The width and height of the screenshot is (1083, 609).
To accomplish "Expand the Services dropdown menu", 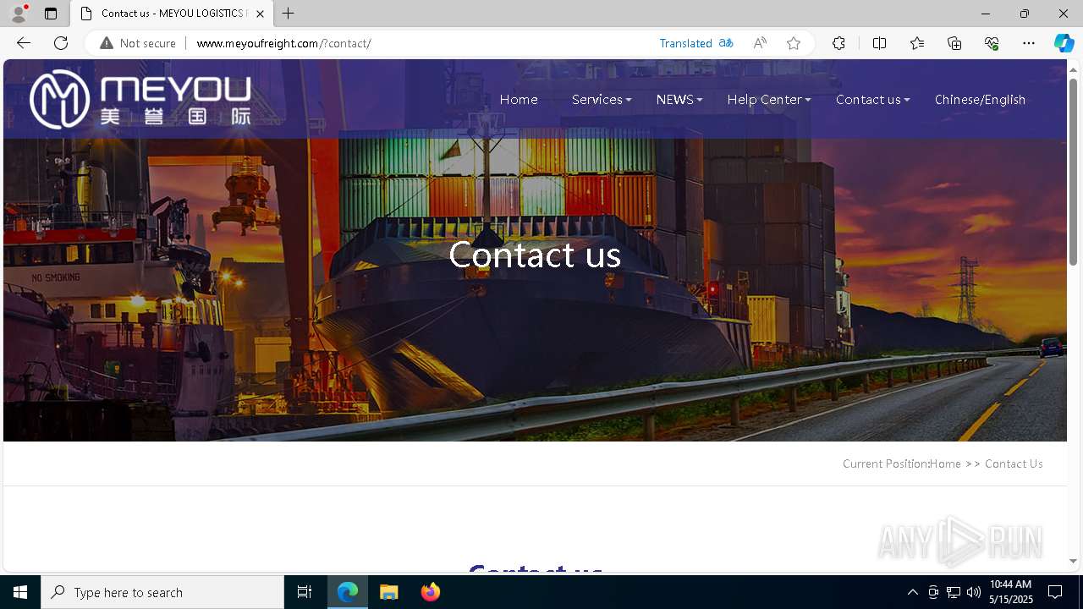I will click(x=602, y=99).
